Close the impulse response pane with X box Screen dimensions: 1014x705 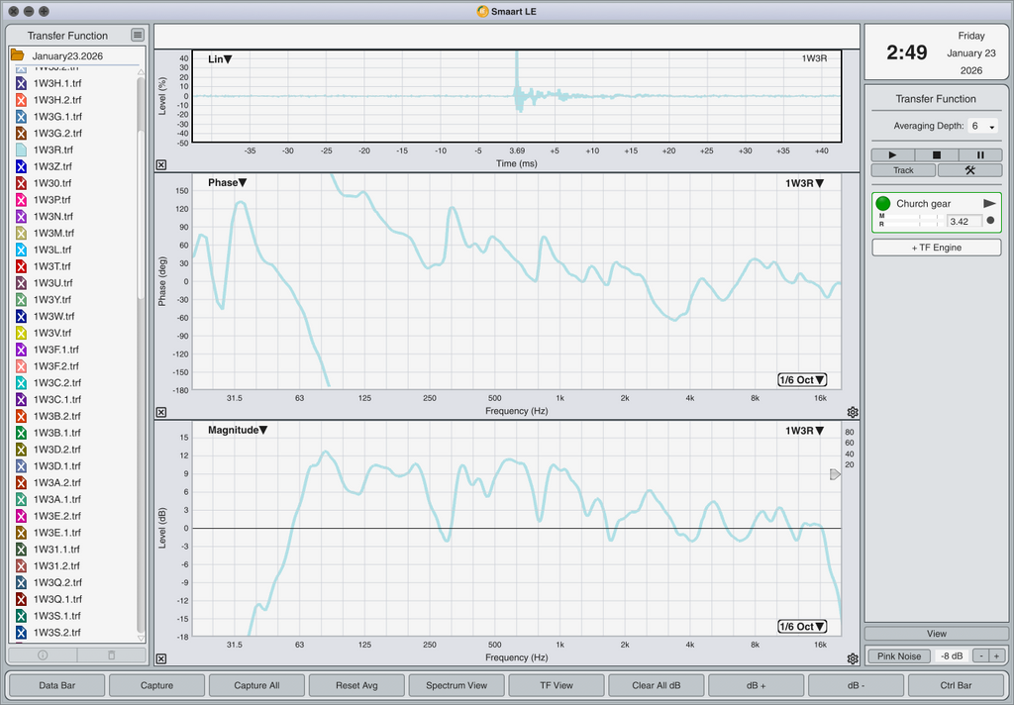coord(161,165)
